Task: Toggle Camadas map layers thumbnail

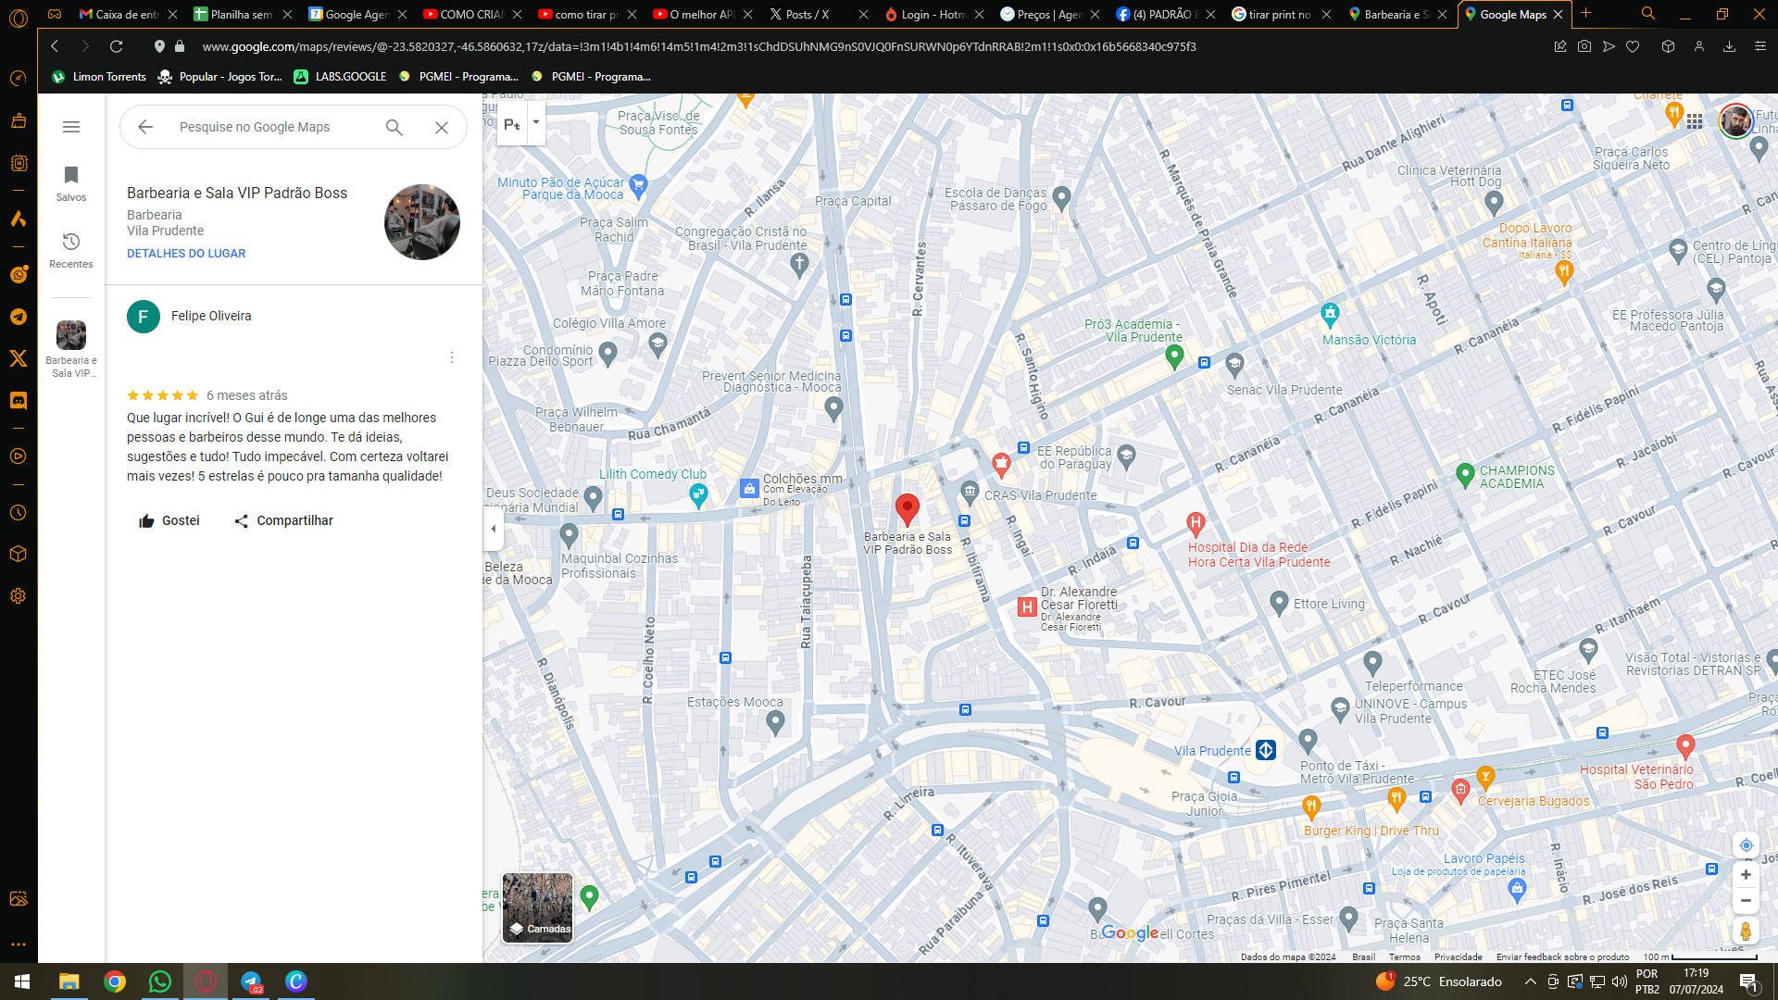Action: coord(537,907)
